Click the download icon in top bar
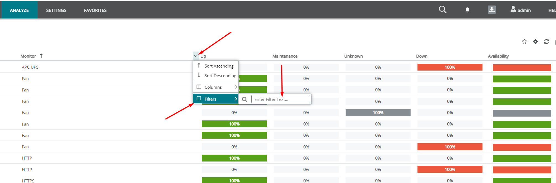 tap(492, 10)
